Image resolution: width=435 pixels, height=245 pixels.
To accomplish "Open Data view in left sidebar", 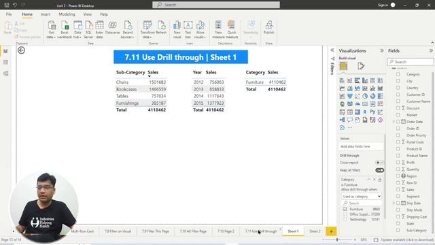I will click(5, 62).
